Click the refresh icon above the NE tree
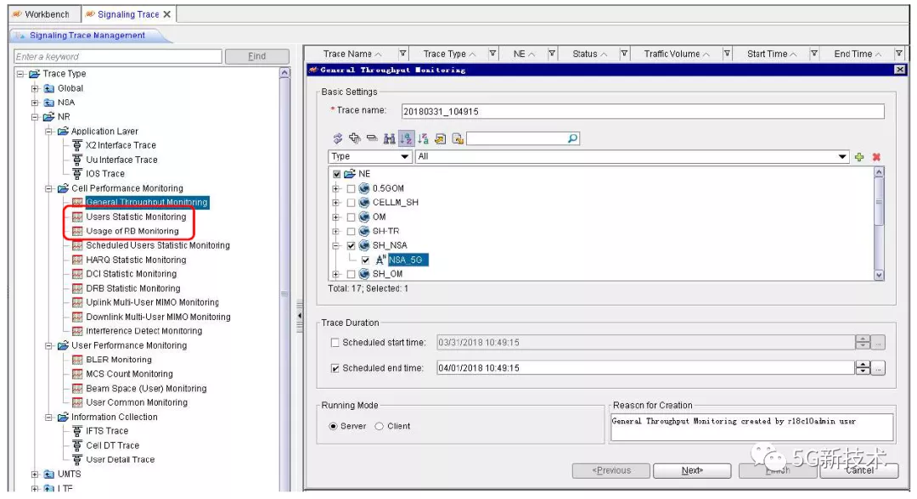This screenshot has width=917, height=499. pyautogui.click(x=337, y=138)
